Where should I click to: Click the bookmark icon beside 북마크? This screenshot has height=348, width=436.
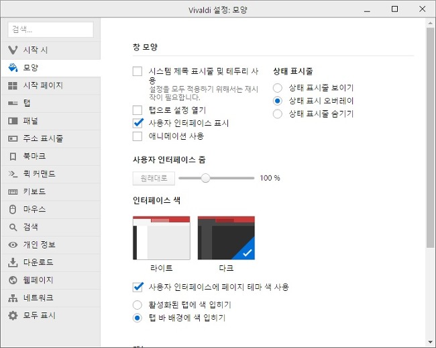13,157
